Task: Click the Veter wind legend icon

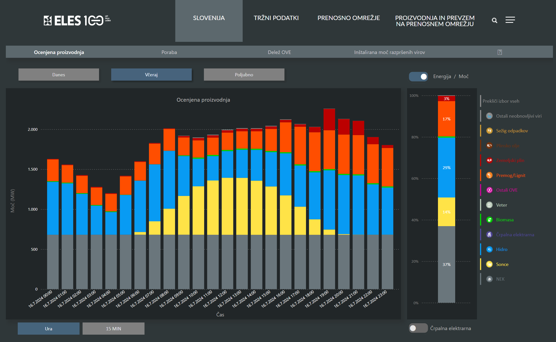Action: (489, 205)
